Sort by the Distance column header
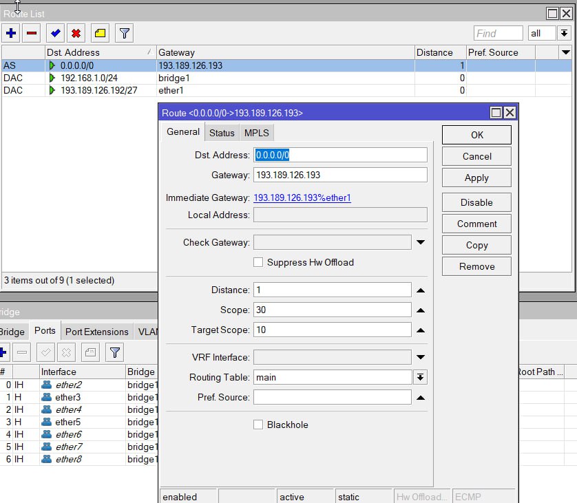Image resolution: width=577 pixels, height=503 pixels. pyautogui.click(x=440, y=52)
